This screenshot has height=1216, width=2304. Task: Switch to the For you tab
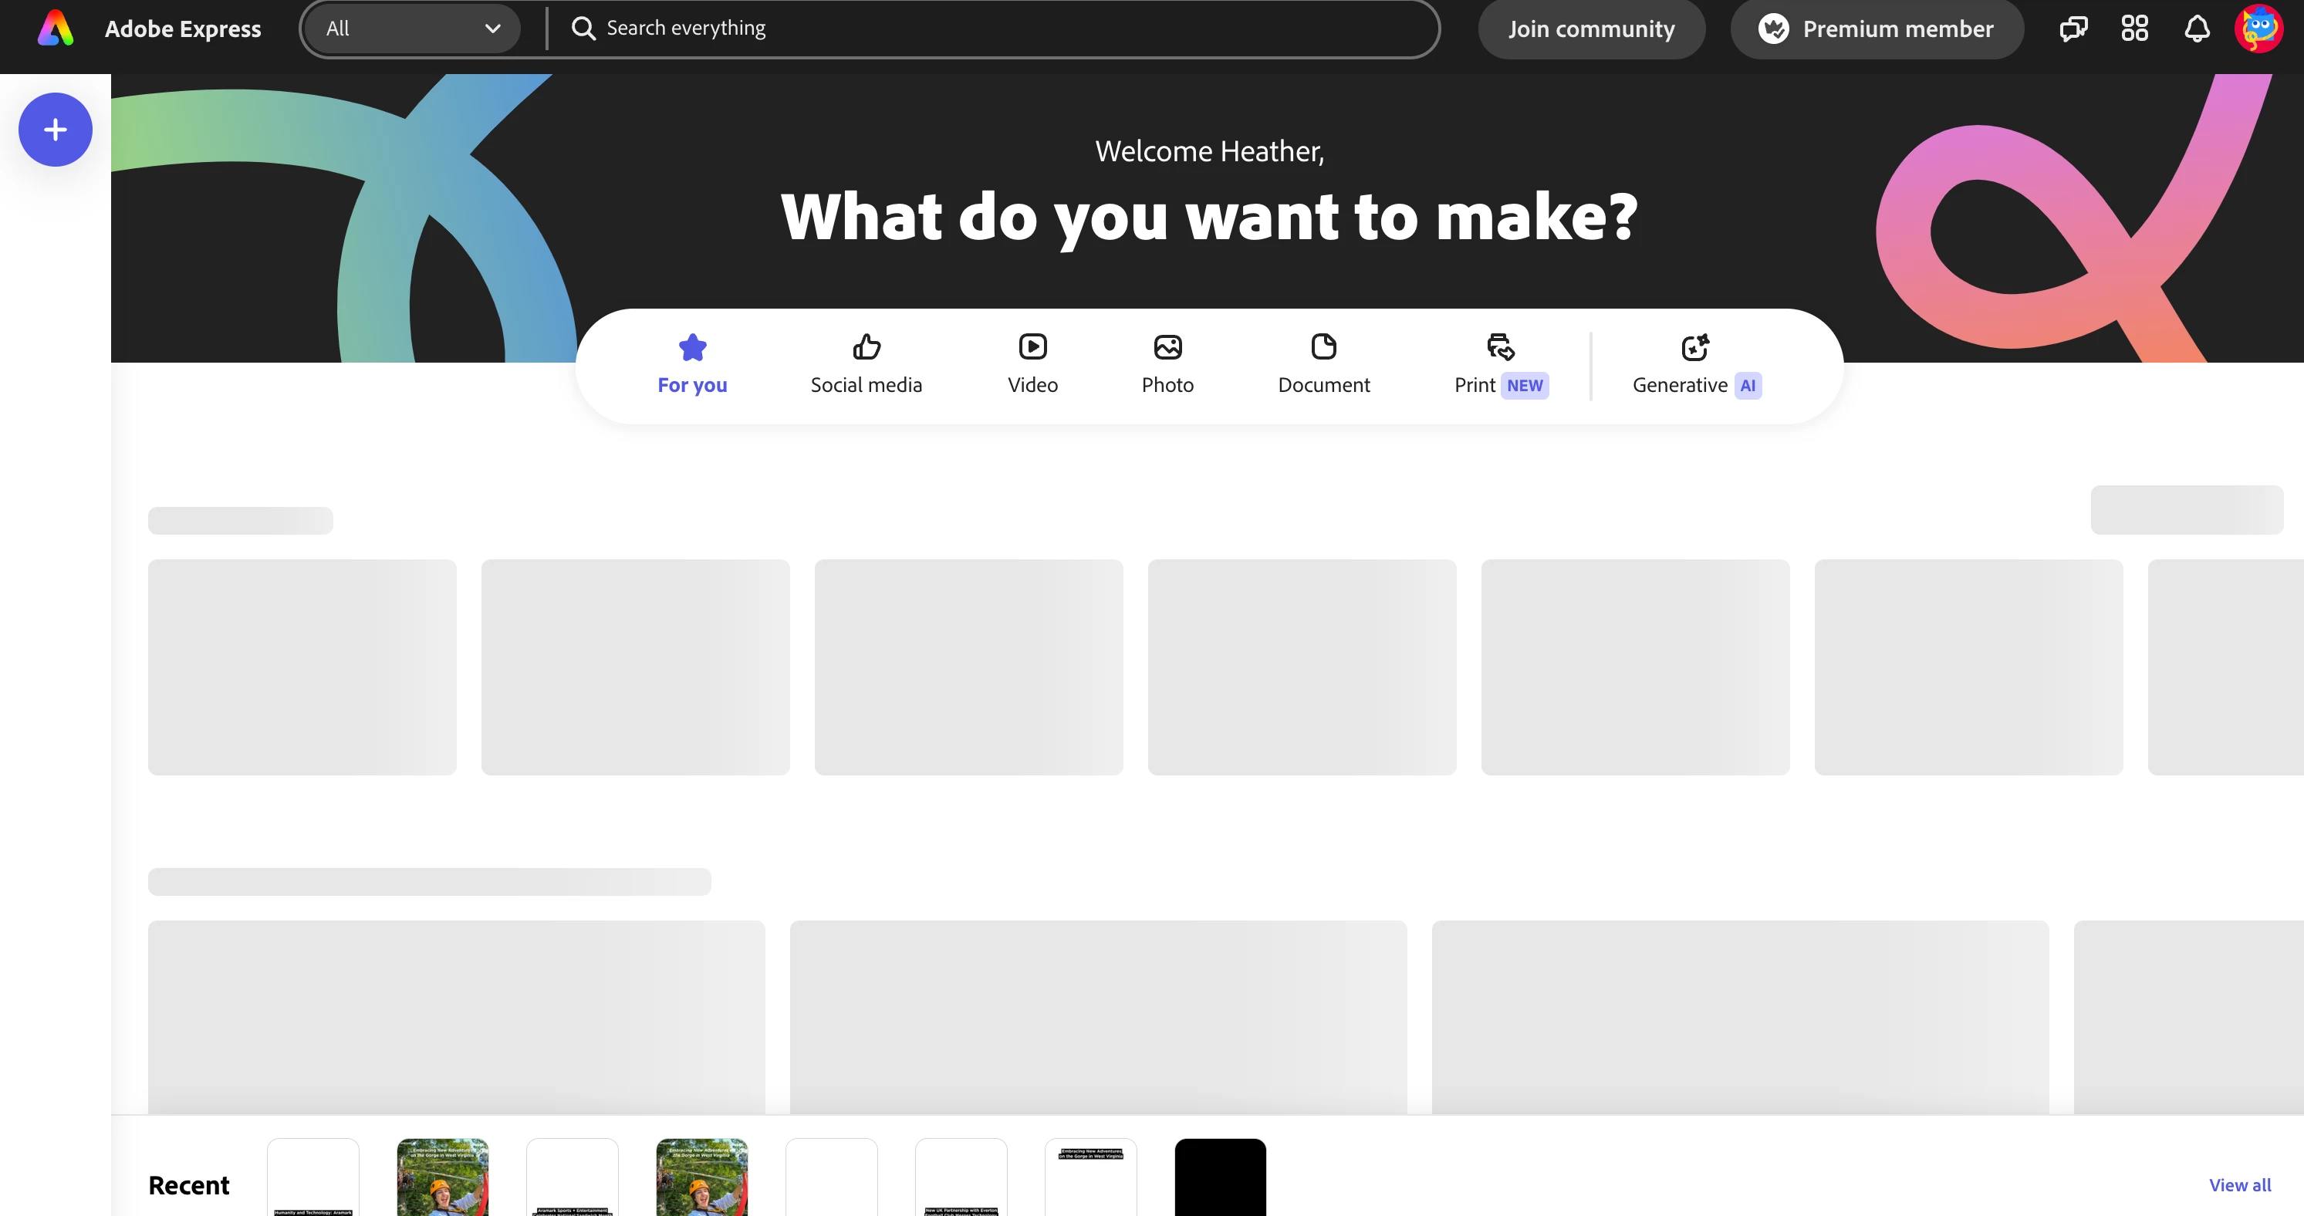692,365
